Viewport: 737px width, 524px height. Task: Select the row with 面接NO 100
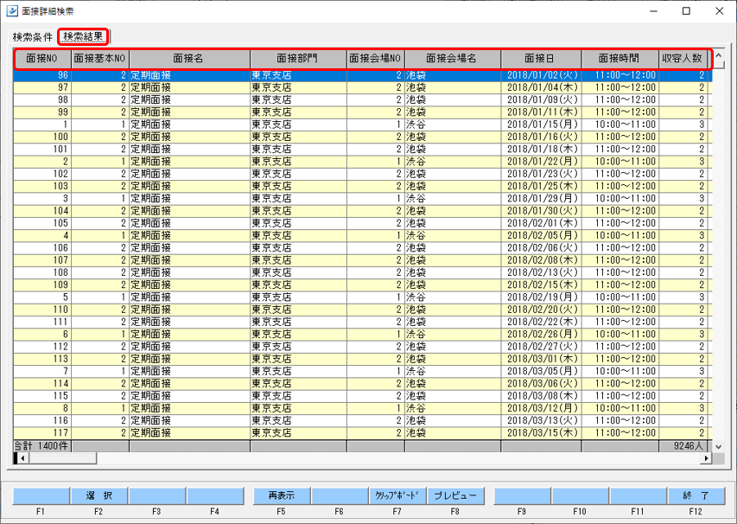362,137
